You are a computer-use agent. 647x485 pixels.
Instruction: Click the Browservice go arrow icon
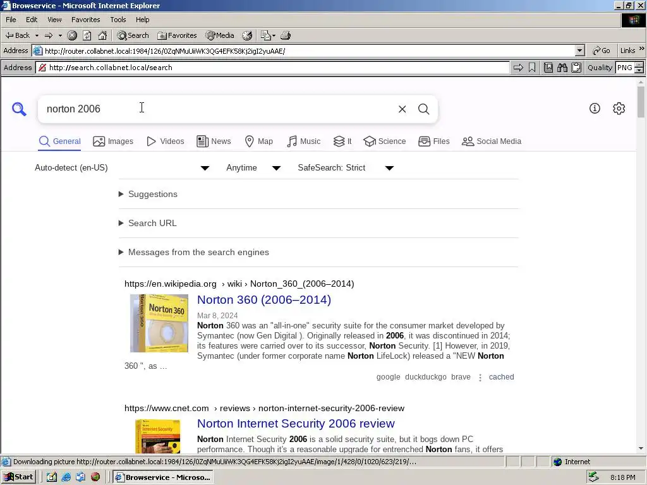518,68
